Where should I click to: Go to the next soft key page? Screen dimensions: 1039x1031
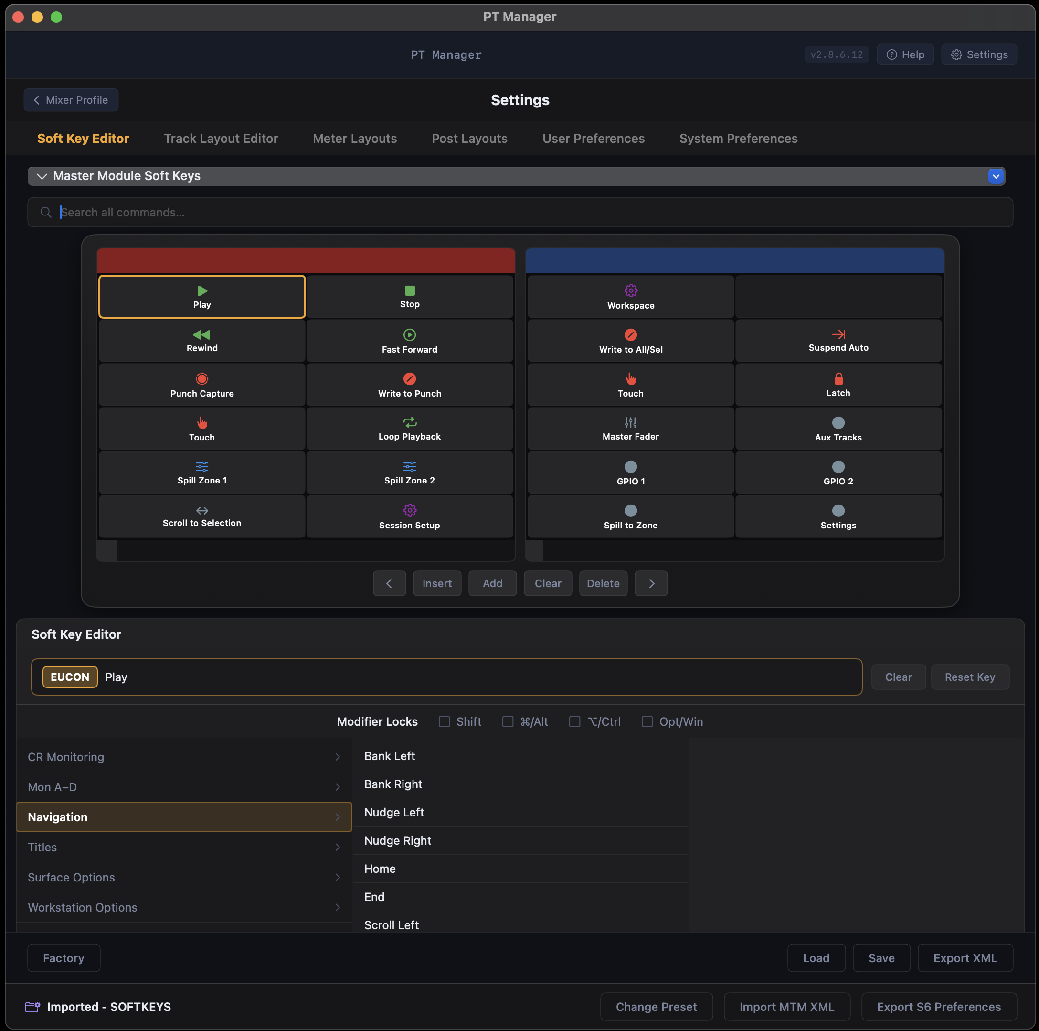tap(651, 583)
